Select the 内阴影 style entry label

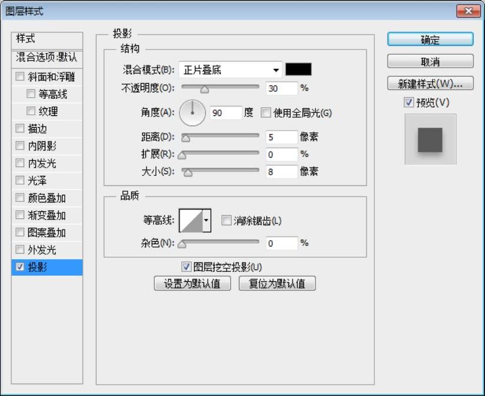(x=42, y=145)
